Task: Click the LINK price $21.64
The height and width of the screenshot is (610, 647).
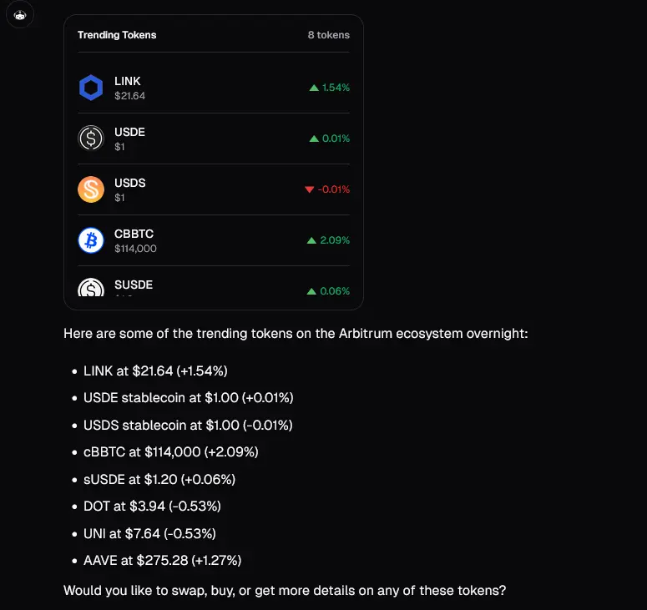Action: tap(129, 96)
